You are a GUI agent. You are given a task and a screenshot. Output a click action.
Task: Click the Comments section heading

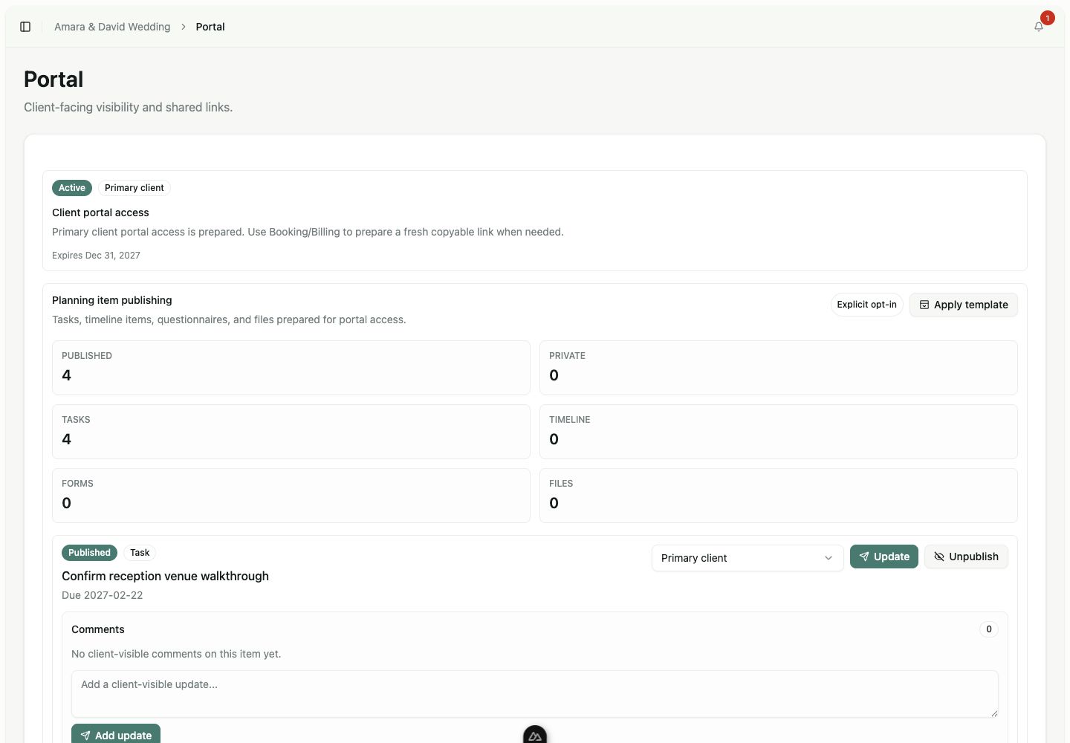pos(98,629)
